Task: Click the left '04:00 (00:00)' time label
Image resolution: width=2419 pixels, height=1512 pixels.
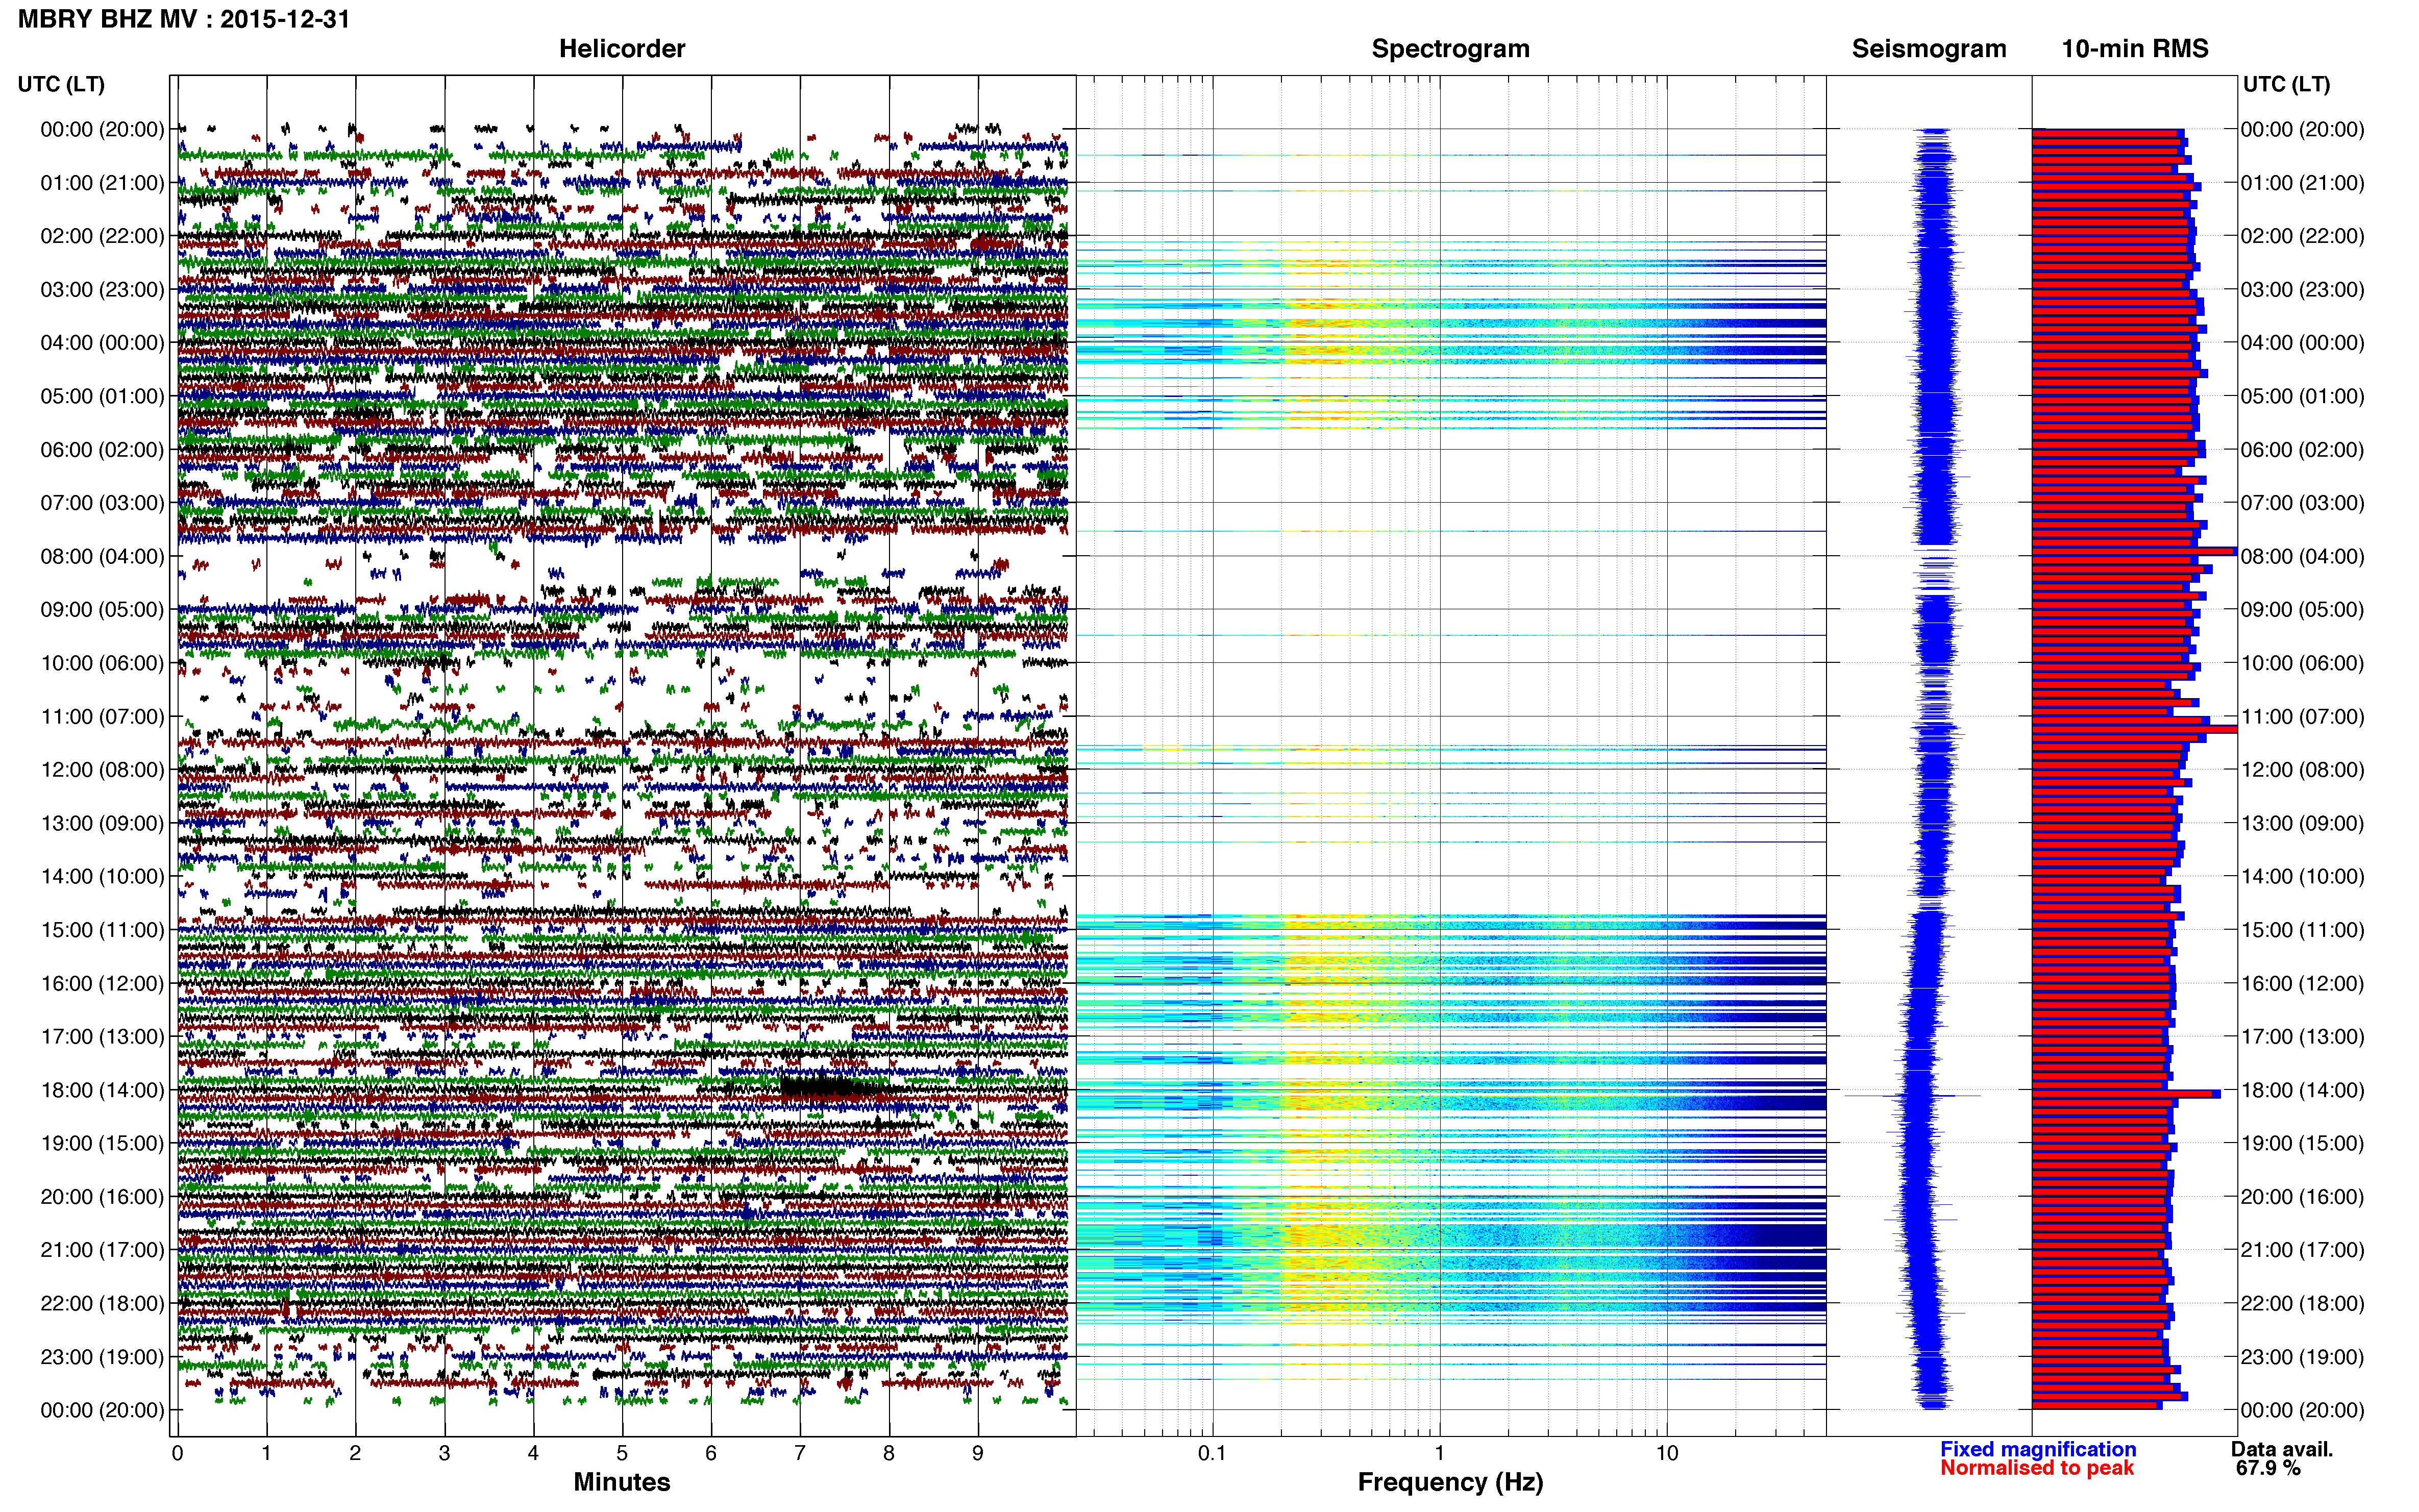Action: coord(102,342)
